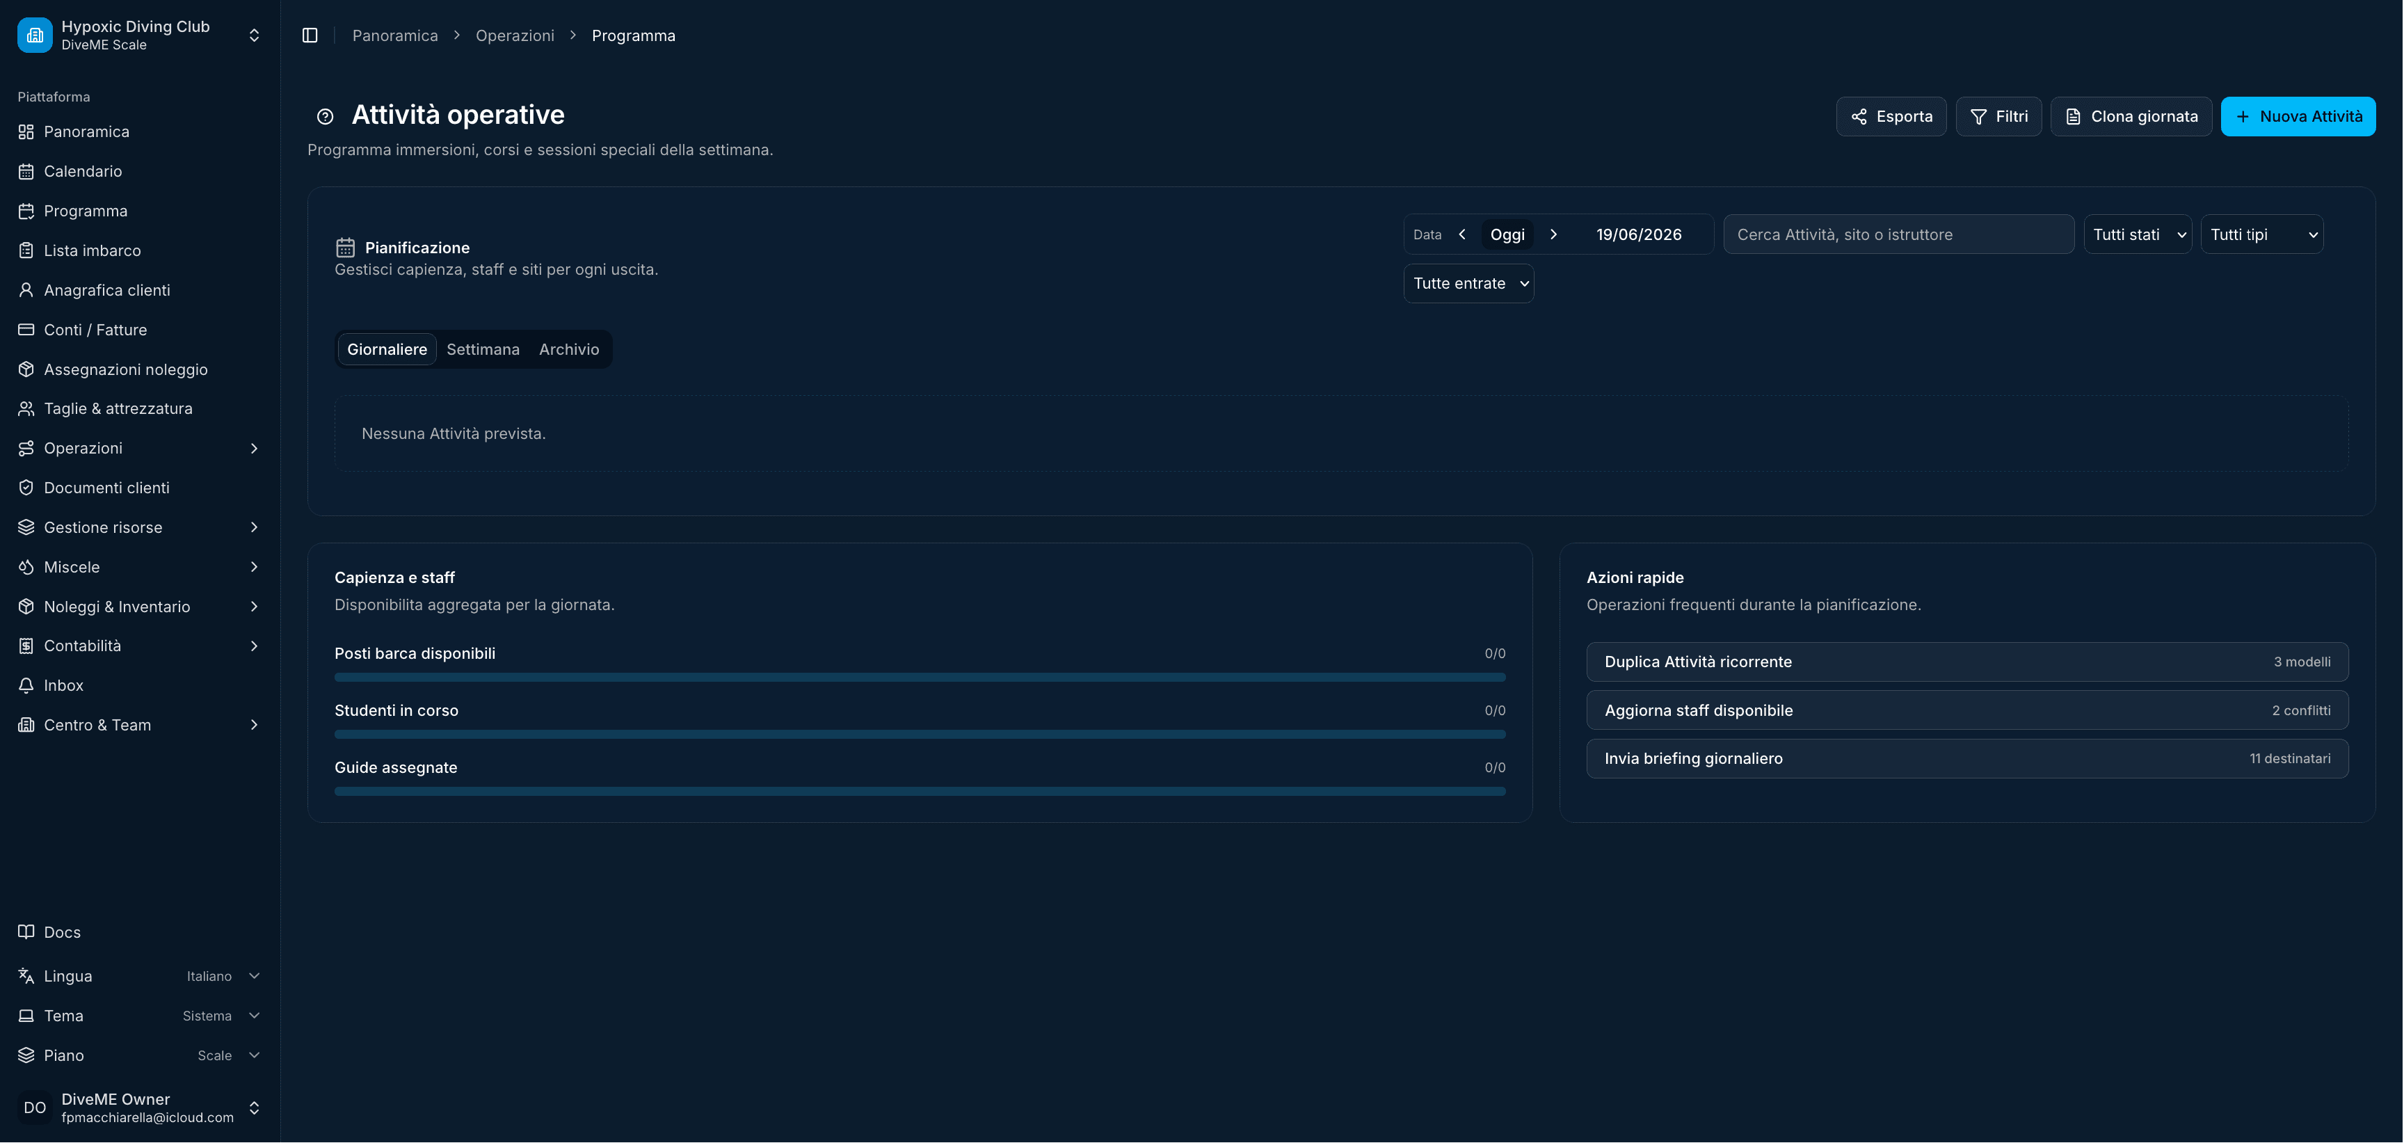Image resolution: width=2404 pixels, height=1143 pixels.
Task: Expand the Noleggi & Inventario chevron
Action: point(254,607)
